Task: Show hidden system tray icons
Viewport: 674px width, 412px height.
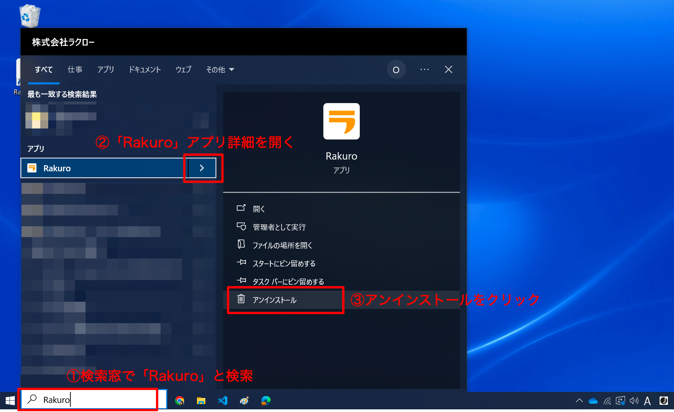Action: (x=579, y=401)
